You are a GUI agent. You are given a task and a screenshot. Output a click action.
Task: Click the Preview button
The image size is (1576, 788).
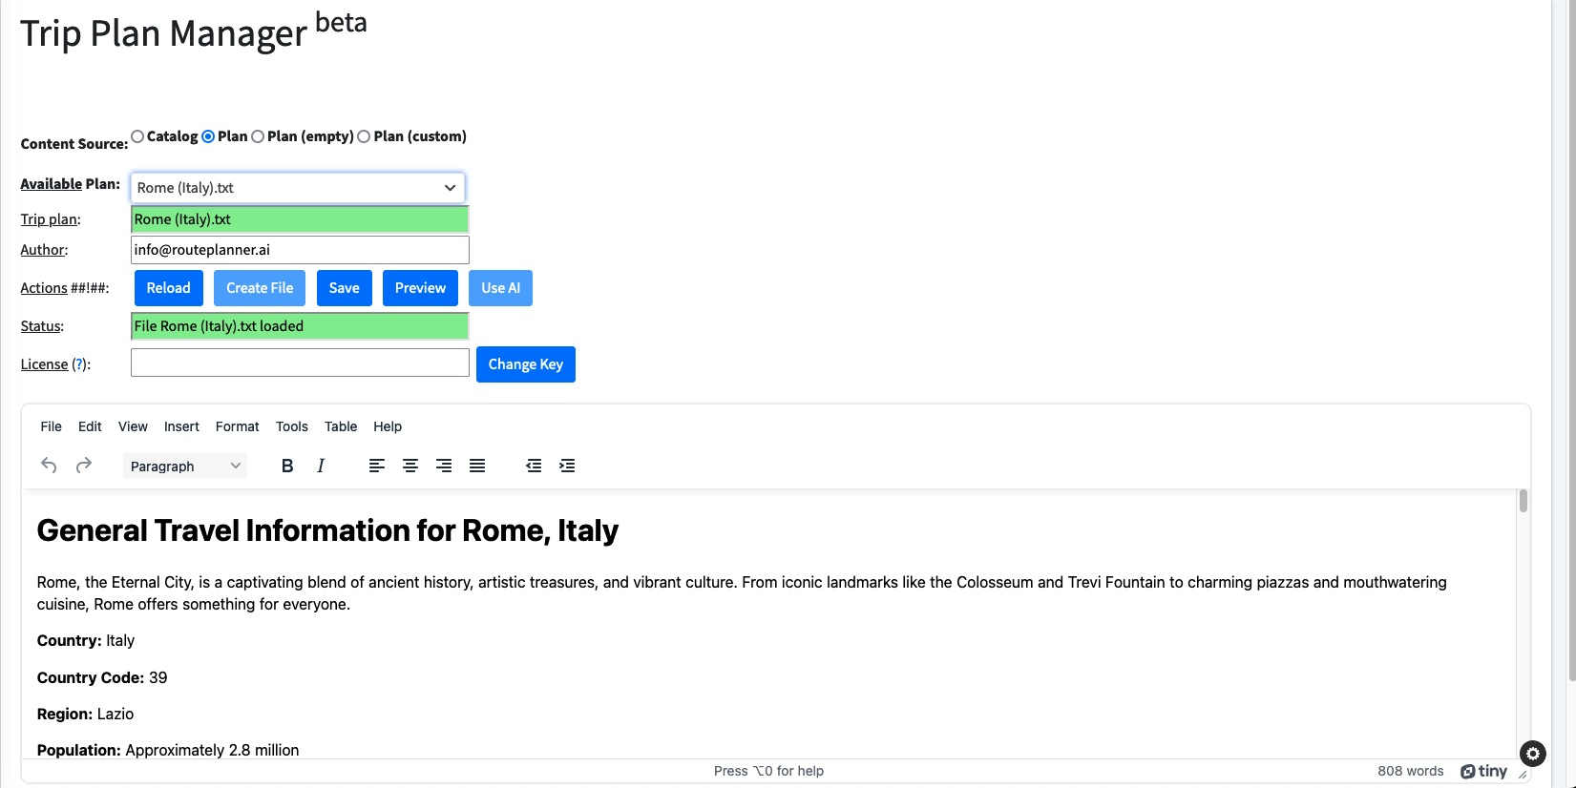(x=420, y=288)
